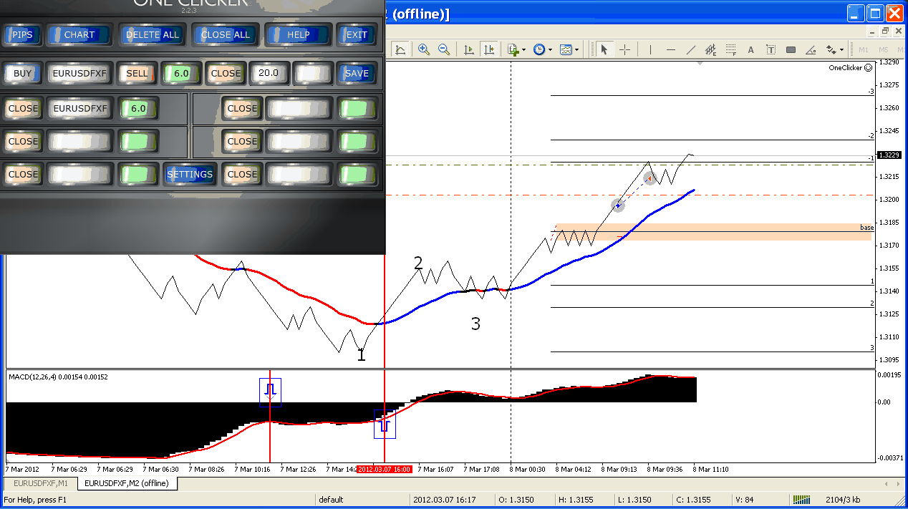Select the Trendline drawing tool
This screenshot has height=509, width=908.
[690, 49]
